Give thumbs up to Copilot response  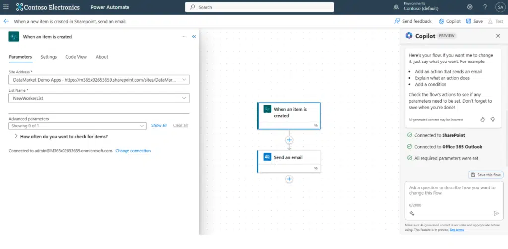pyautogui.click(x=482, y=120)
